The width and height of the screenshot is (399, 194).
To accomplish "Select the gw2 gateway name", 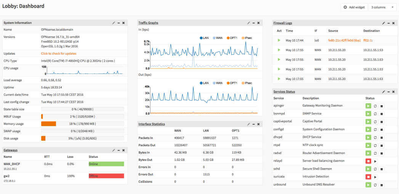I will 6,176.
